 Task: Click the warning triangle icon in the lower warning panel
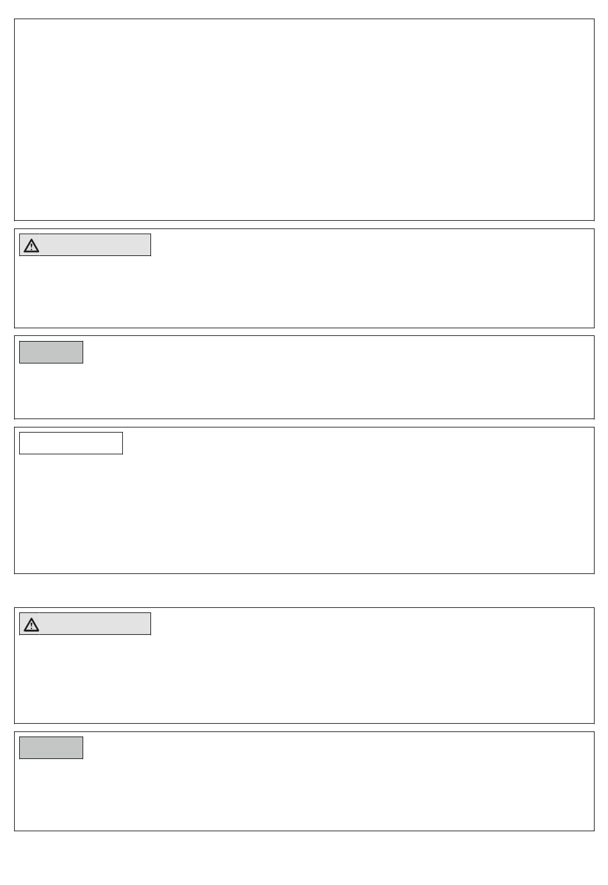(31, 624)
